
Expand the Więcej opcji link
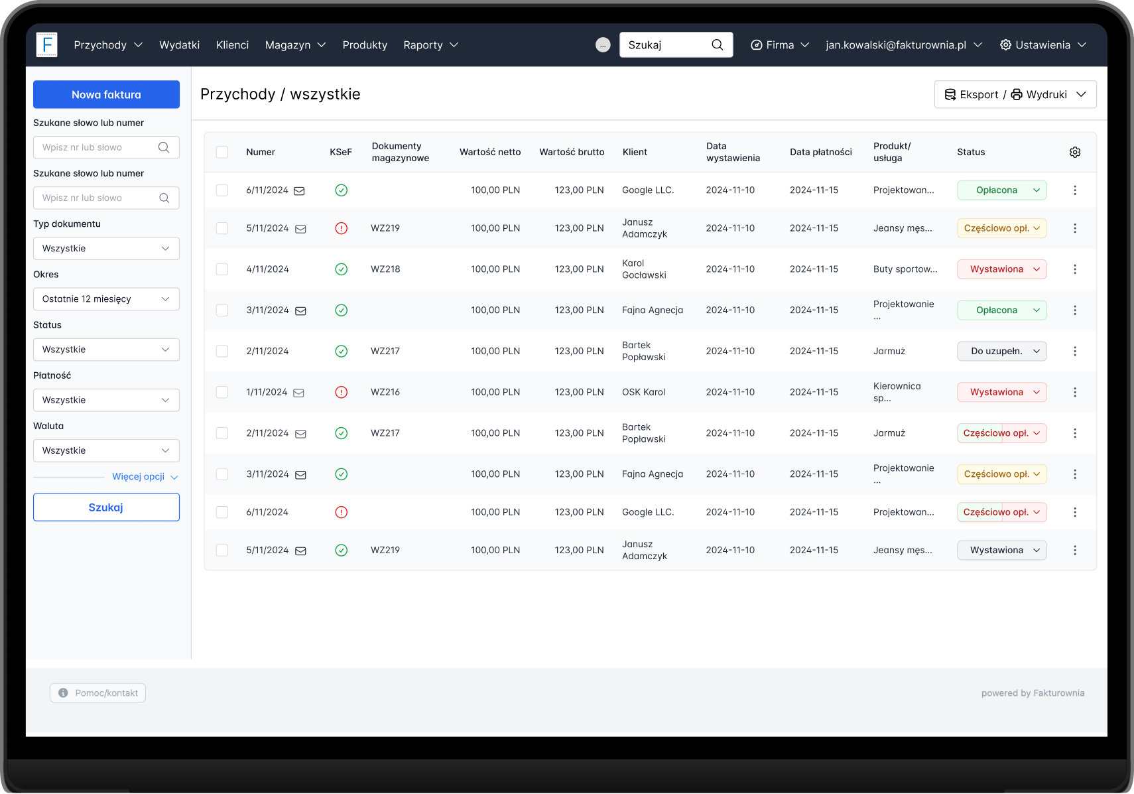(x=145, y=477)
